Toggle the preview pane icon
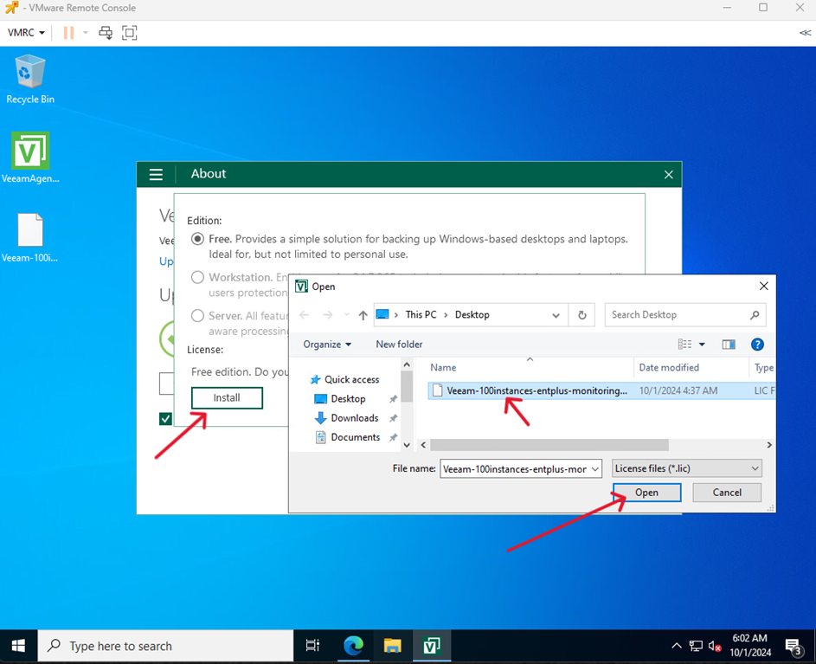816x664 pixels. [729, 345]
